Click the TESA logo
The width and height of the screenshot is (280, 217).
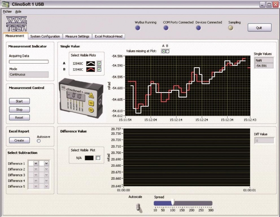click(16, 24)
